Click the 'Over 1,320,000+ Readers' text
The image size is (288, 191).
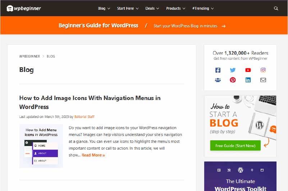pos(240,53)
